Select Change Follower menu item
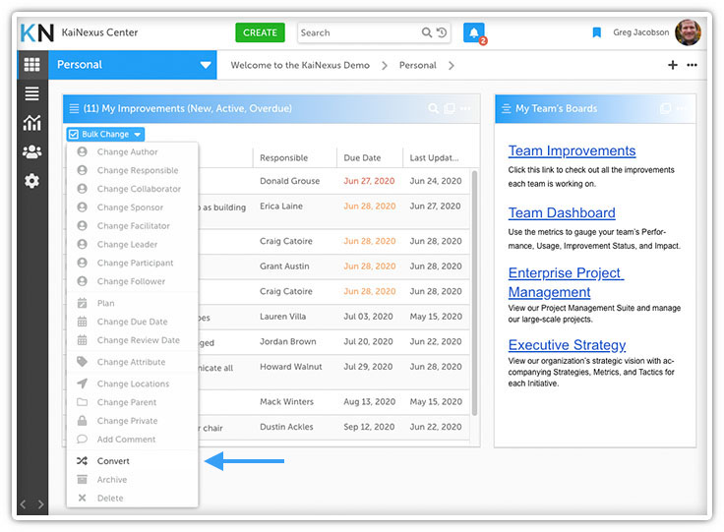Image resolution: width=724 pixels, height=532 pixels. point(133,281)
